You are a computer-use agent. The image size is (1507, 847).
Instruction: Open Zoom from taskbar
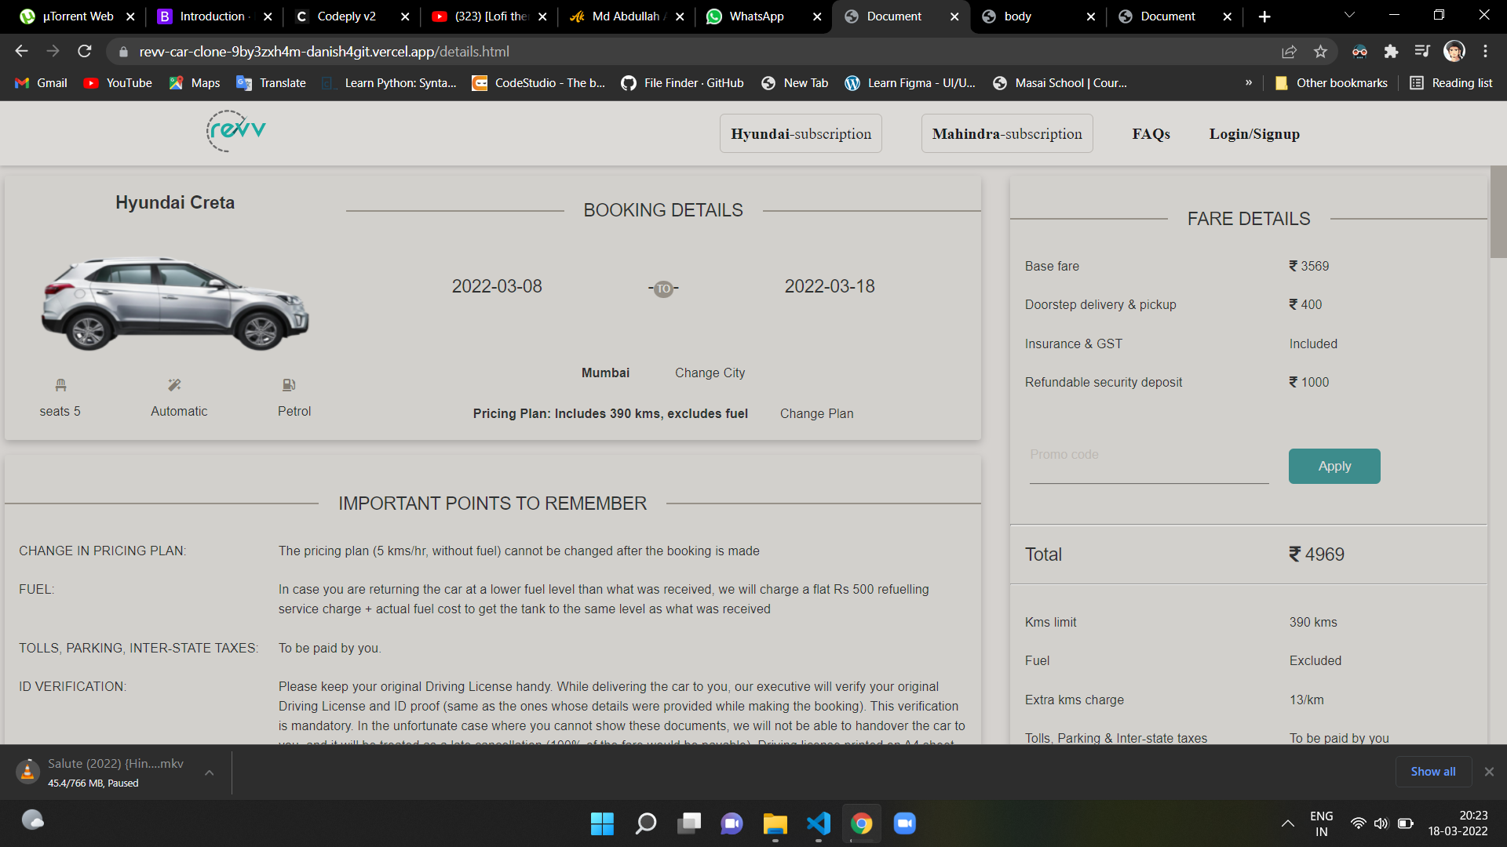904,823
